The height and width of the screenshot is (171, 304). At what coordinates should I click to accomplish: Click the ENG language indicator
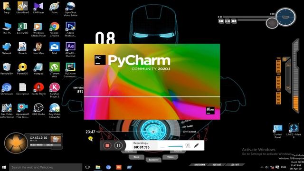(284, 167)
